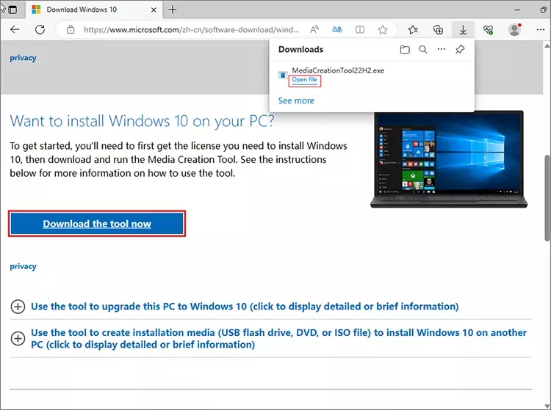Click the vertical scrollbar thumb
Screen dimensions: 551x410
tap(547, 198)
